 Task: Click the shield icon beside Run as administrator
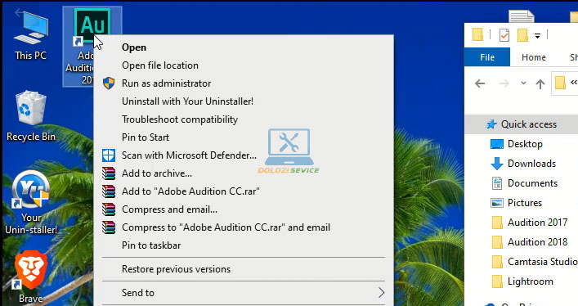(x=109, y=83)
